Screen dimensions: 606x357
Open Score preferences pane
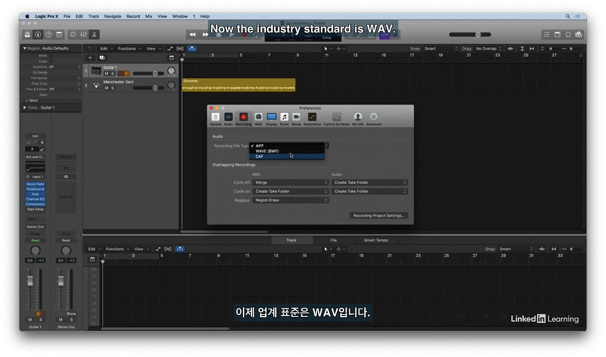pos(284,119)
